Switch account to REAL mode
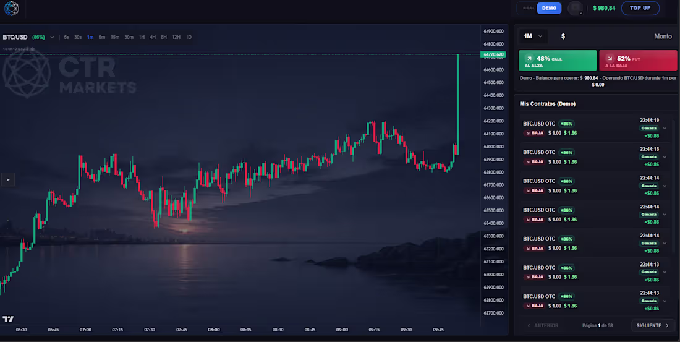The height and width of the screenshot is (342, 680). (x=529, y=8)
